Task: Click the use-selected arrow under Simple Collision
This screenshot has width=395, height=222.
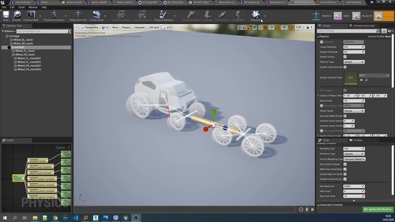Action: 361,80
